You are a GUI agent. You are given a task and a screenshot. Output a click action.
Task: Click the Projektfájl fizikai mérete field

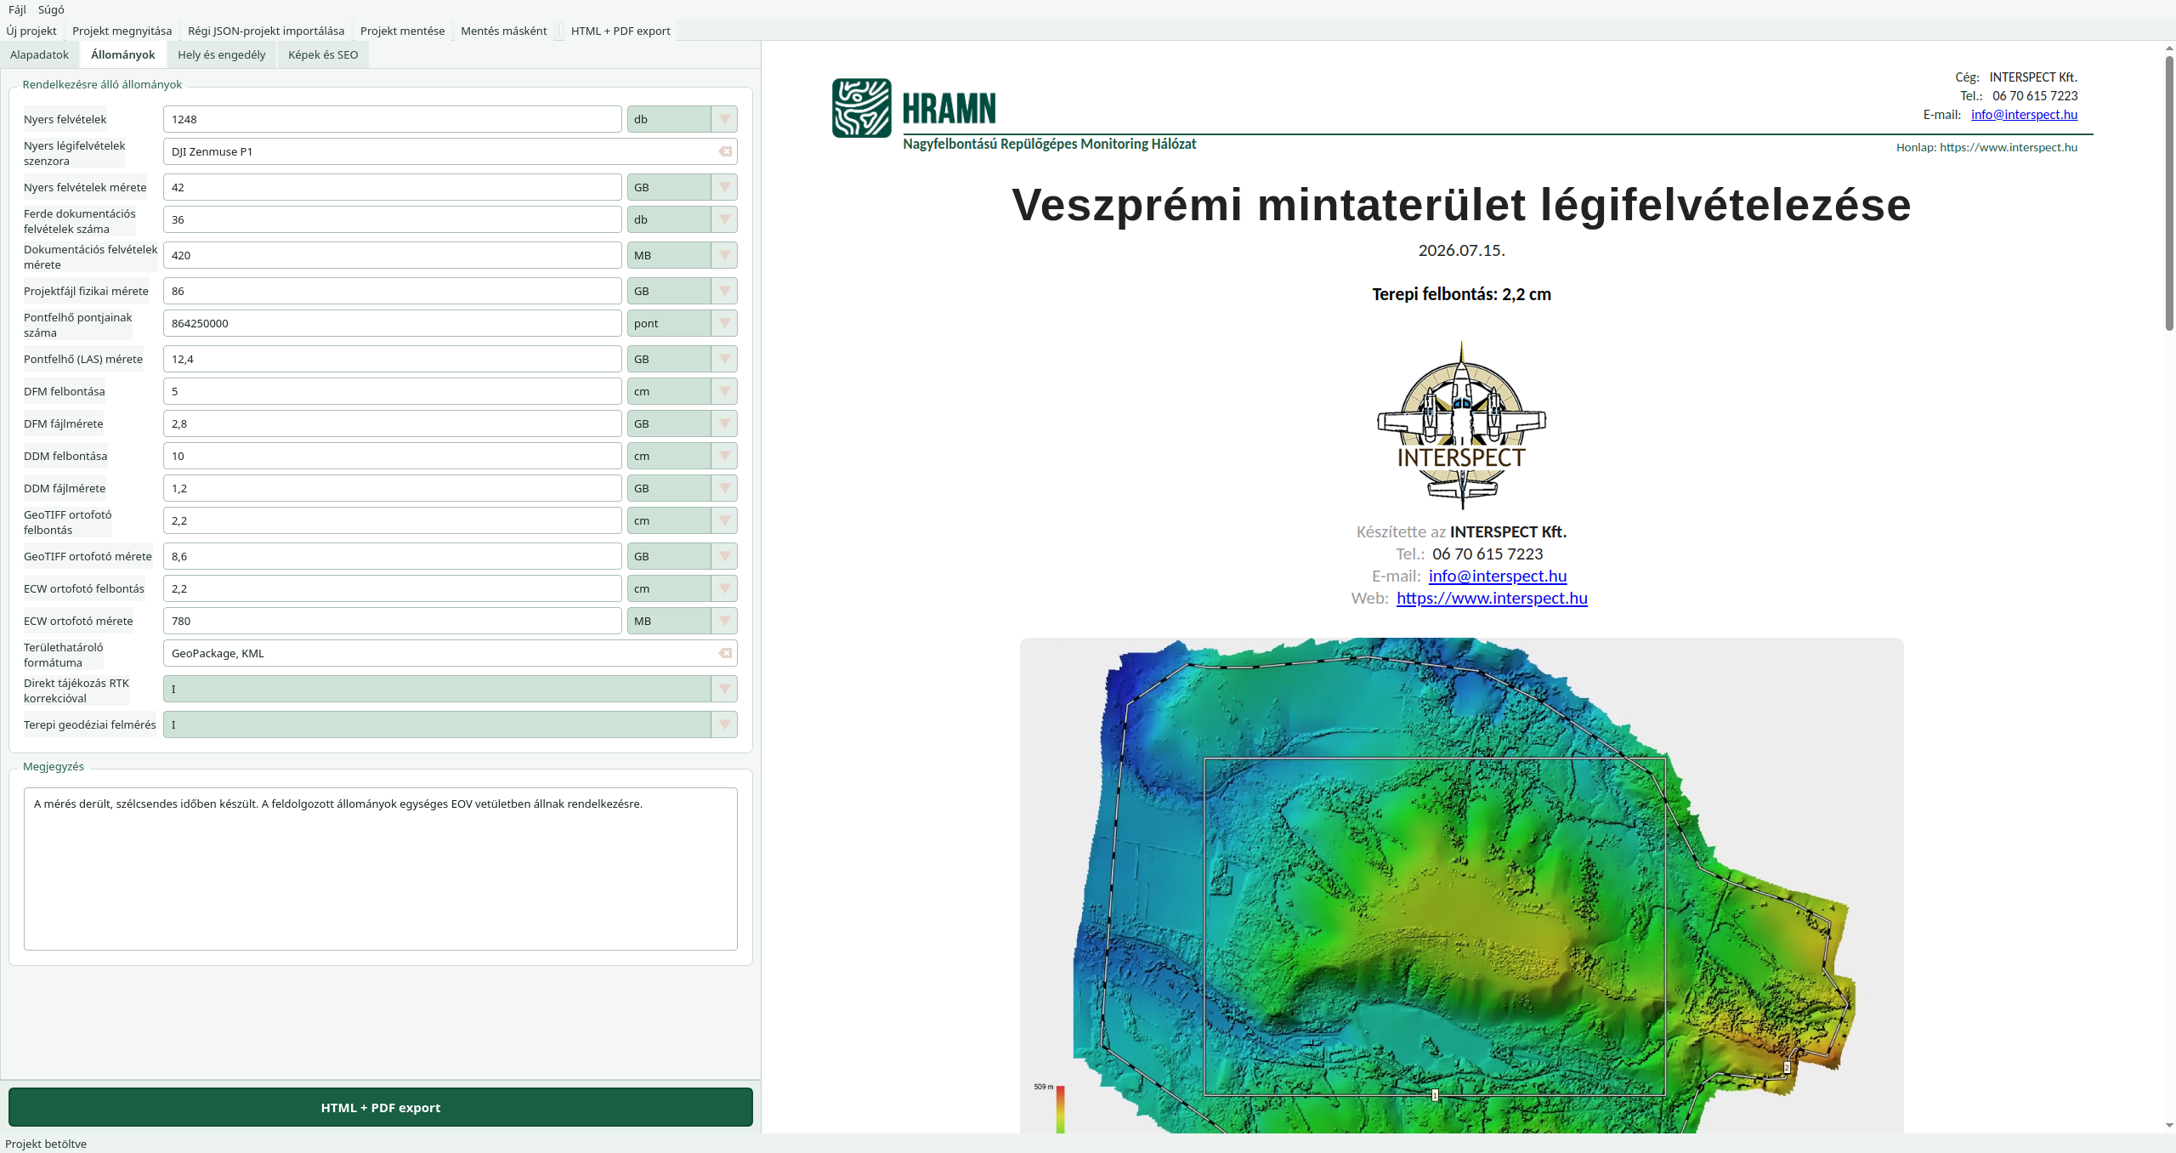393,291
